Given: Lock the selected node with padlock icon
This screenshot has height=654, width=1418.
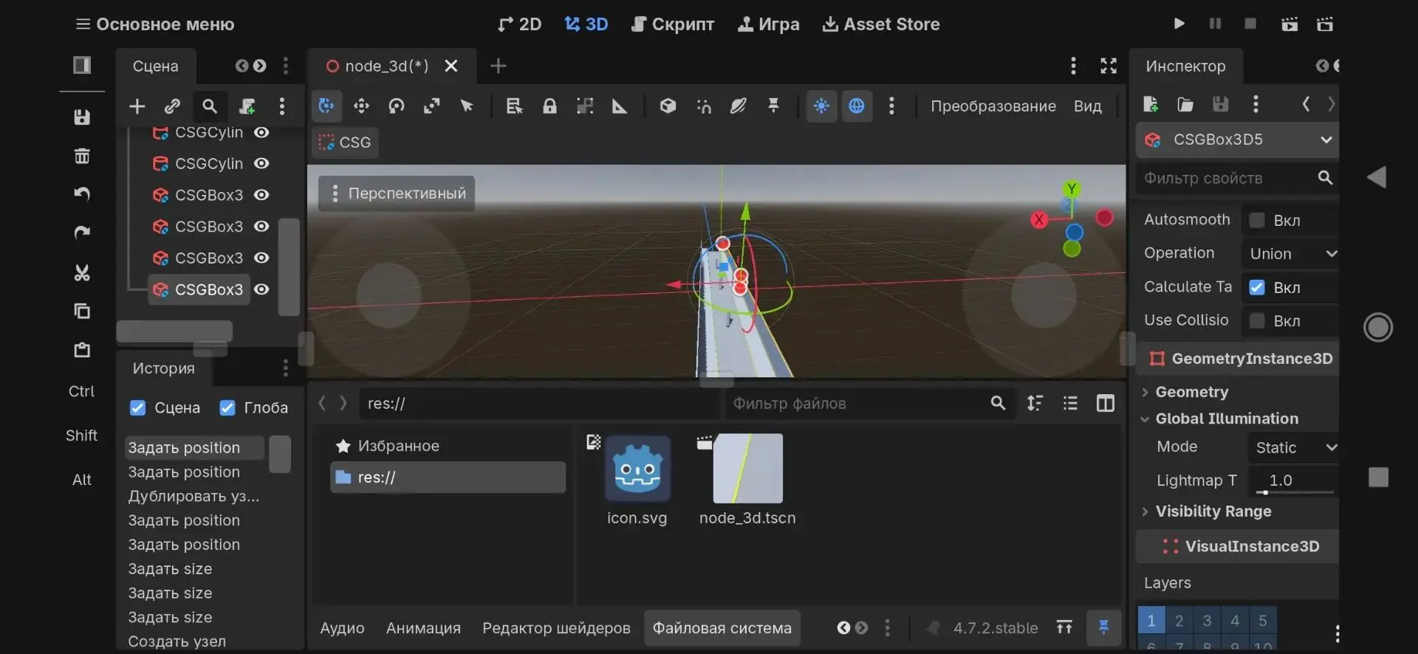Looking at the screenshot, I should pyautogui.click(x=549, y=106).
